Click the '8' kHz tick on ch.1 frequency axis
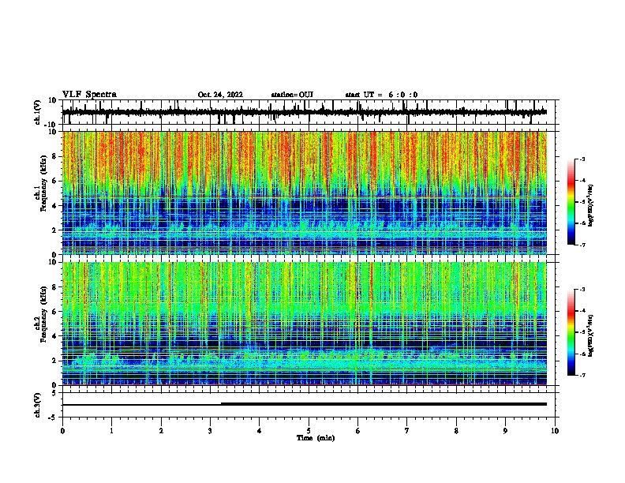625x483 pixels. coord(54,156)
